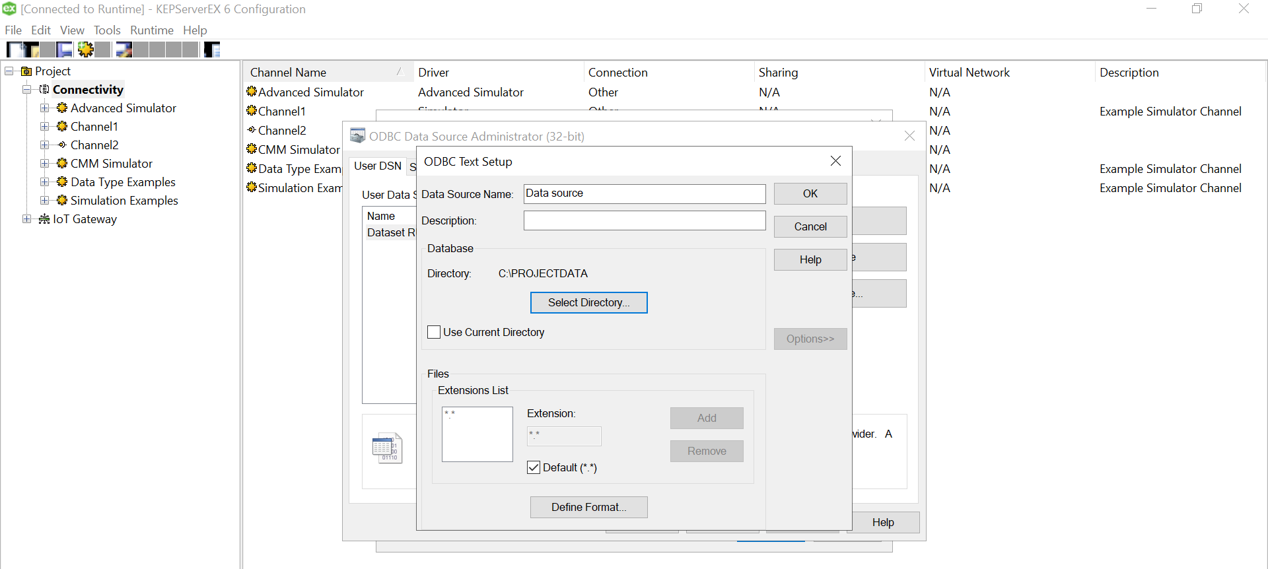Click the IoT Gateway icon in tree
The height and width of the screenshot is (569, 1268).
point(44,219)
